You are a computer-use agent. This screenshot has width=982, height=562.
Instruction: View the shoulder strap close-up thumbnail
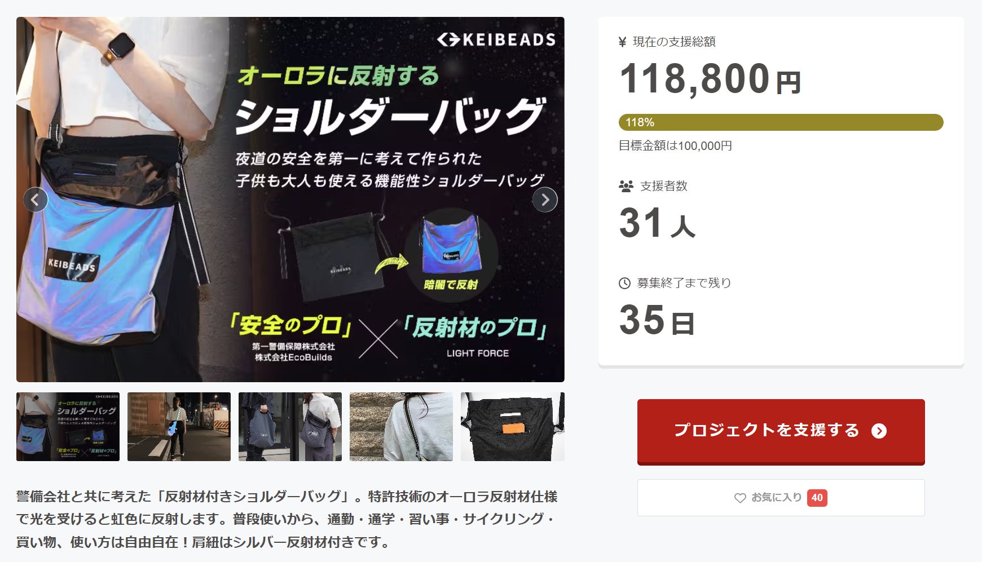pos(401,427)
